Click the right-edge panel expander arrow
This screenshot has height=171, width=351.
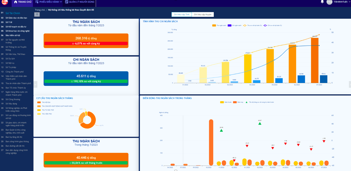click(350, 85)
